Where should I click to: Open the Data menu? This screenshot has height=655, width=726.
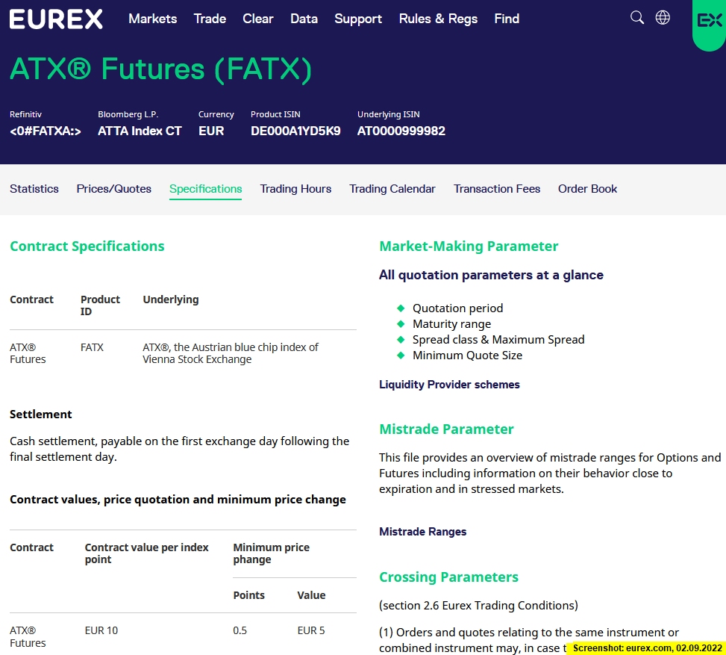(x=304, y=19)
